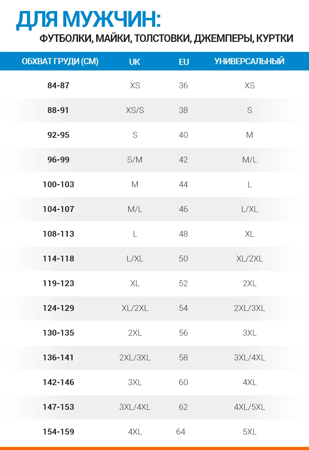Screen dimensions: 309x450
Task: Click EU size 60
Action: click(183, 382)
